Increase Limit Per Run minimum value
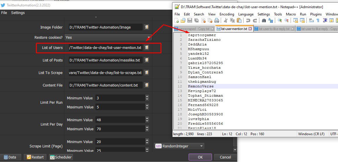The height and width of the screenshot is (162, 338). pyautogui.click(x=147, y=97)
